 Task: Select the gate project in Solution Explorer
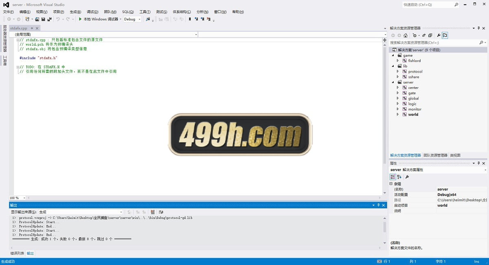(x=412, y=93)
